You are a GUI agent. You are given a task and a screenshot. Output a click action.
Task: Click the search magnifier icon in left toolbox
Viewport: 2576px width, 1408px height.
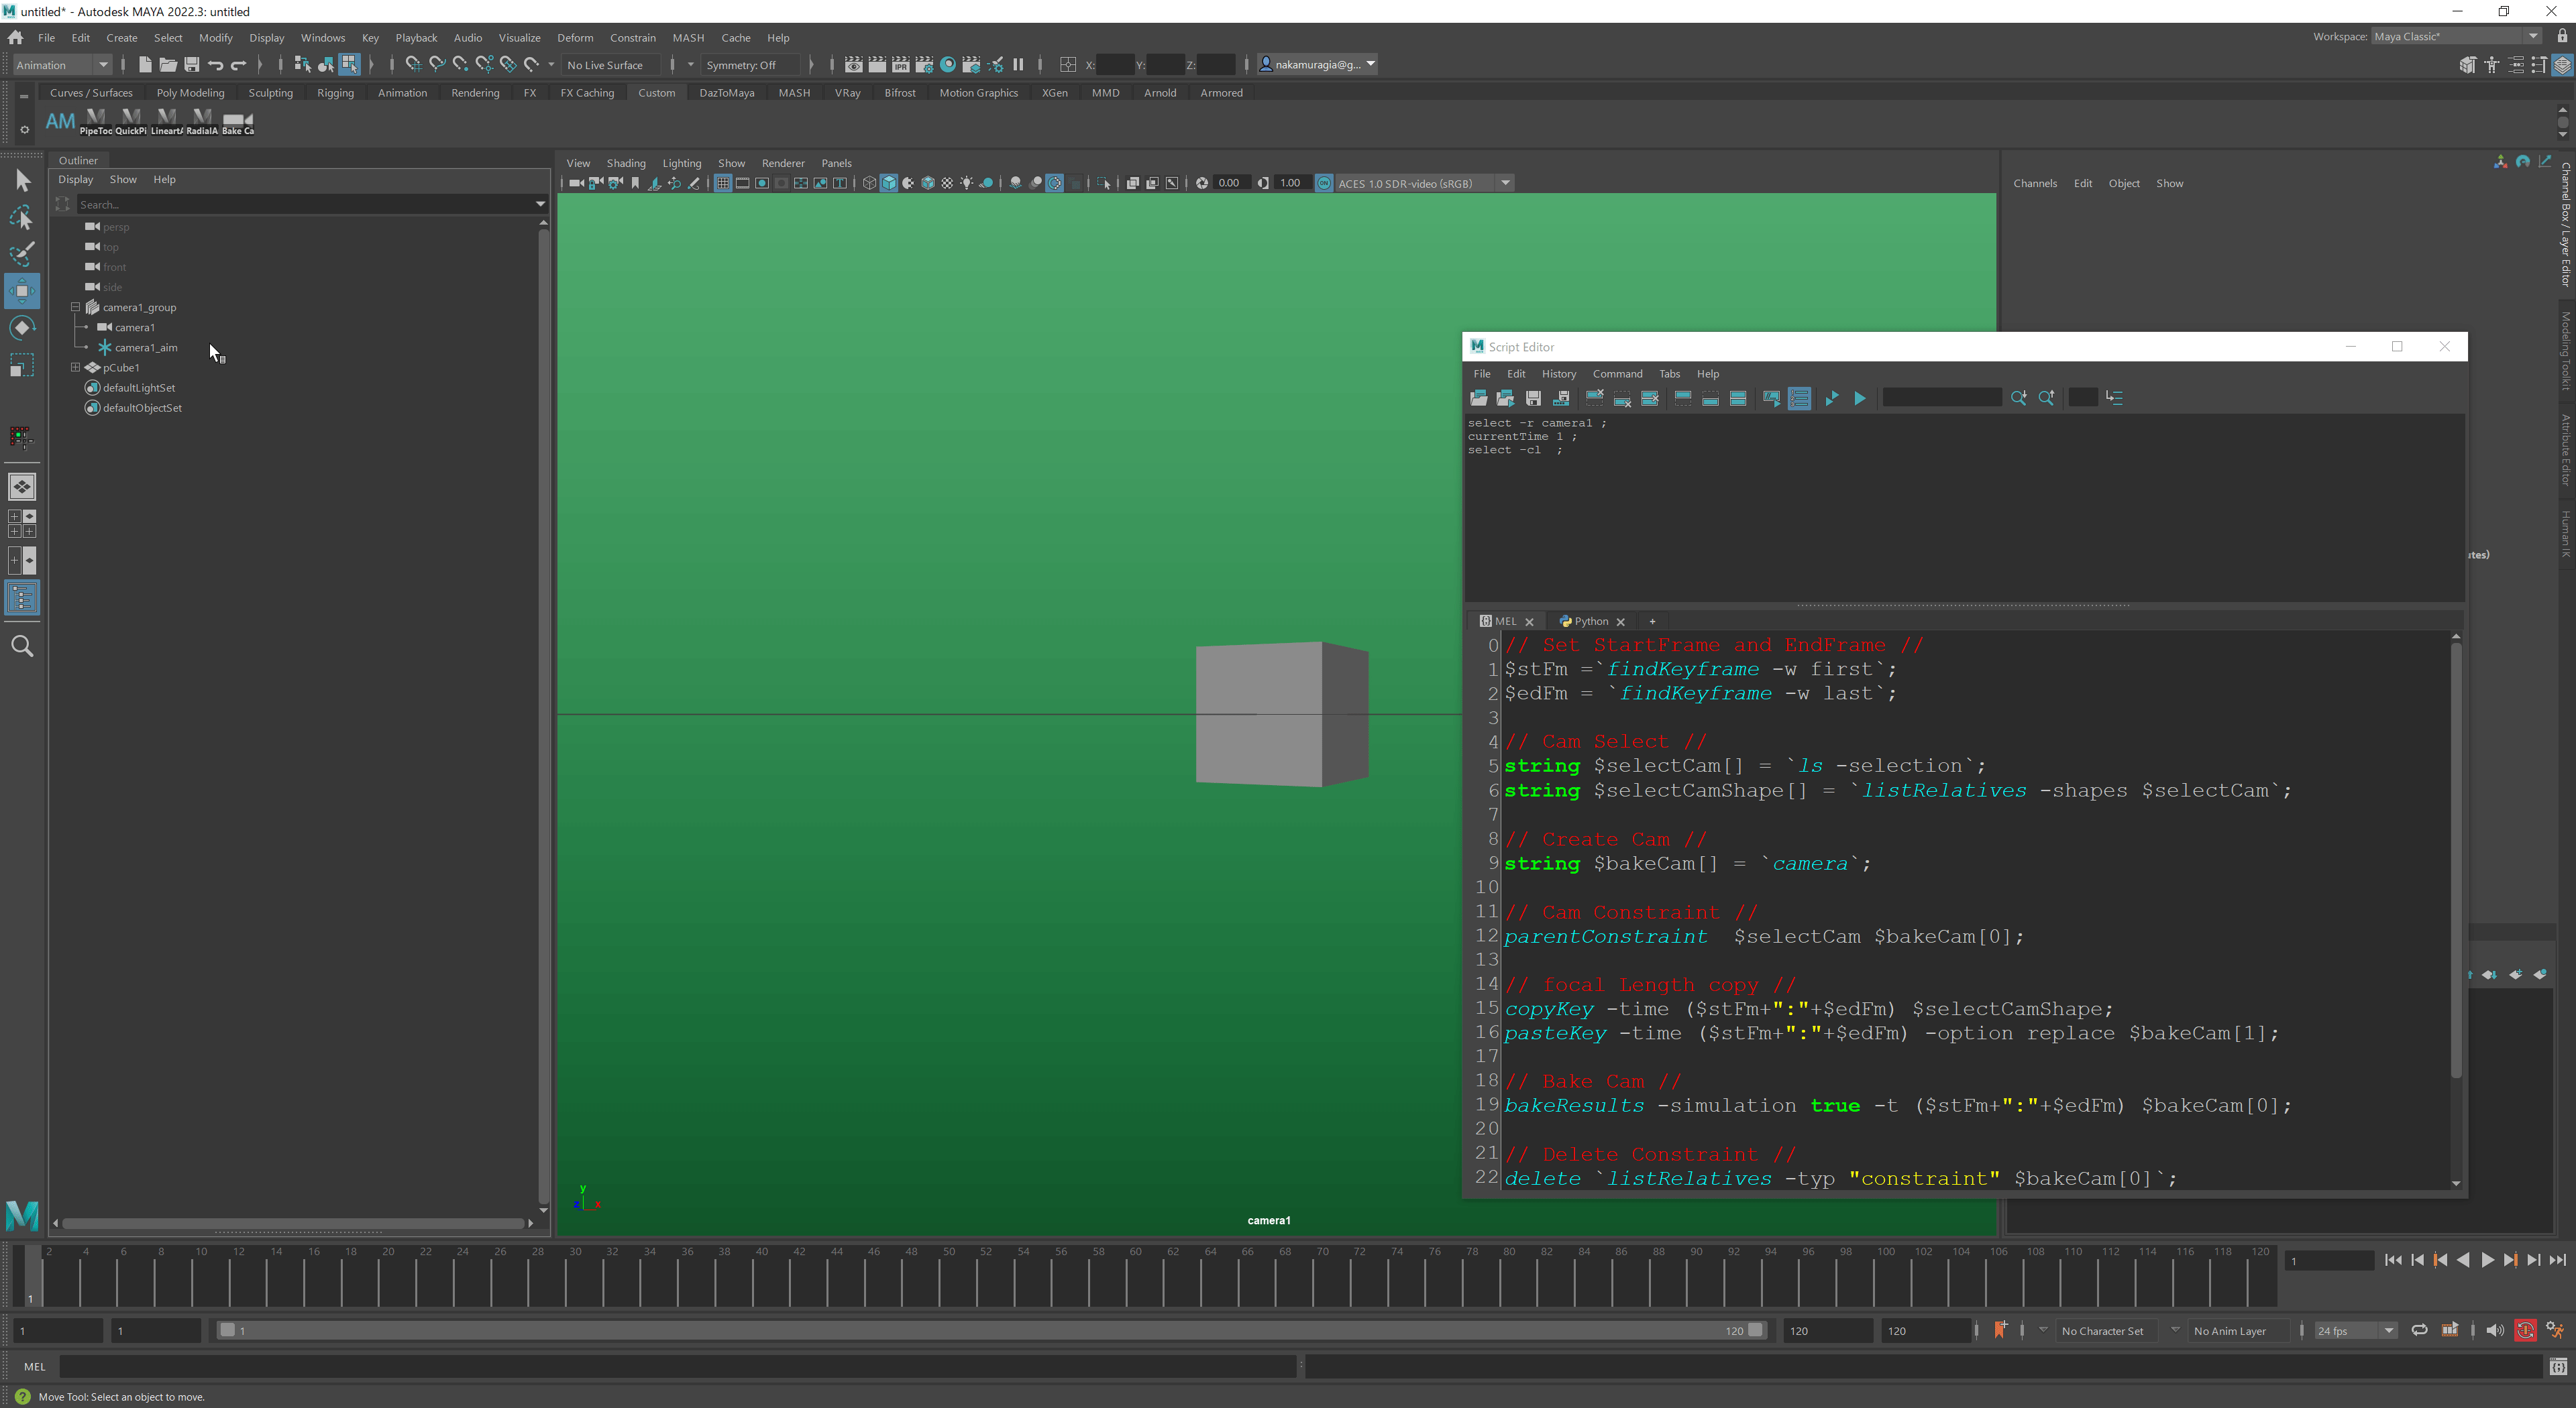click(22, 646)
